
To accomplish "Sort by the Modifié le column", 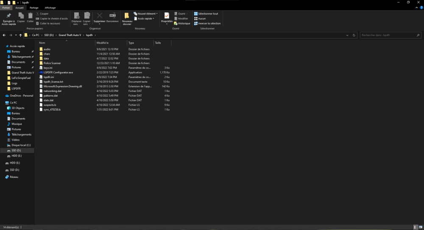I will 111,43.
